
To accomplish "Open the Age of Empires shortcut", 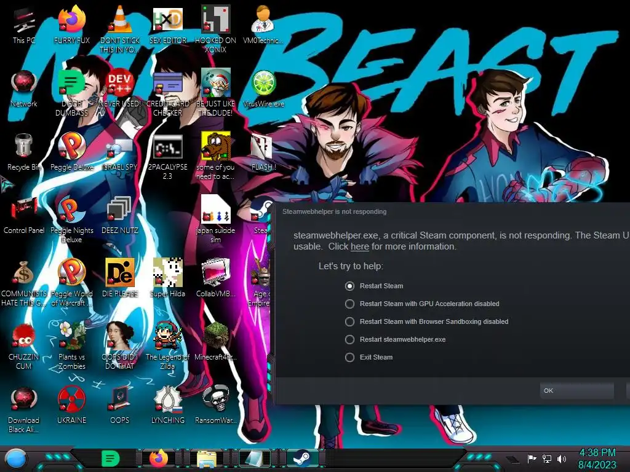I will (x=260, y=283).
